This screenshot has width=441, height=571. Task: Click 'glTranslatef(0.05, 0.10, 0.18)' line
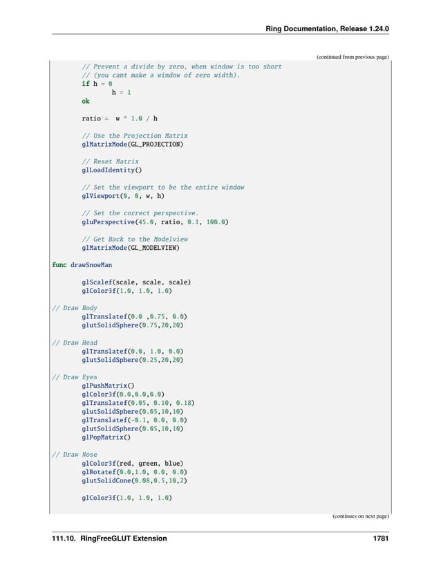pyautogui.click(x=138, y=403)
